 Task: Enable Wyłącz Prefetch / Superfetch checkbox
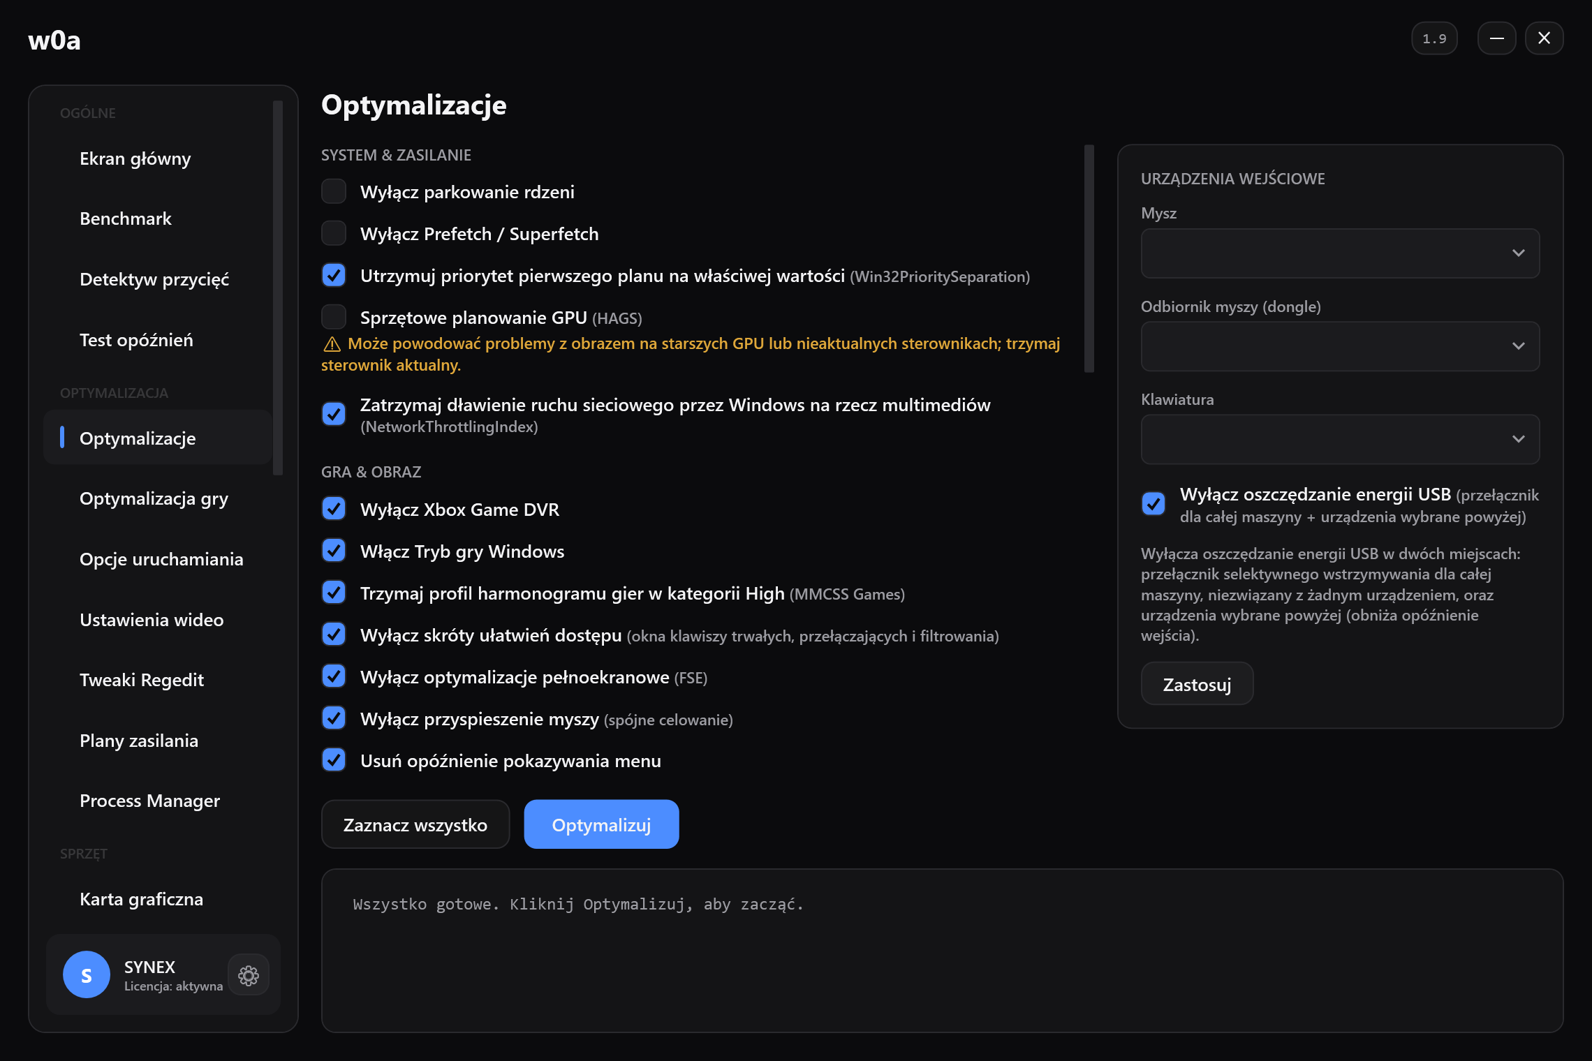[334, 233]
